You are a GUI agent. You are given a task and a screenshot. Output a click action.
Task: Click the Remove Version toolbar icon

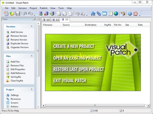pyautogui.click(x=46, y=14)
